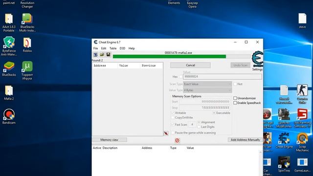Screen dimensions: 313x176
Task: Open the uTorrent Торрент Игруха icon
Action: 27,70
